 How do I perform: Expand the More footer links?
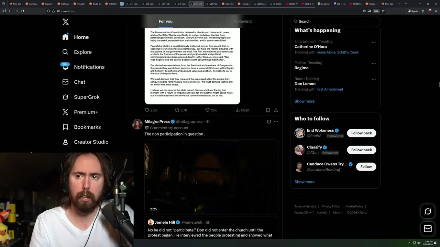[338, 212]
